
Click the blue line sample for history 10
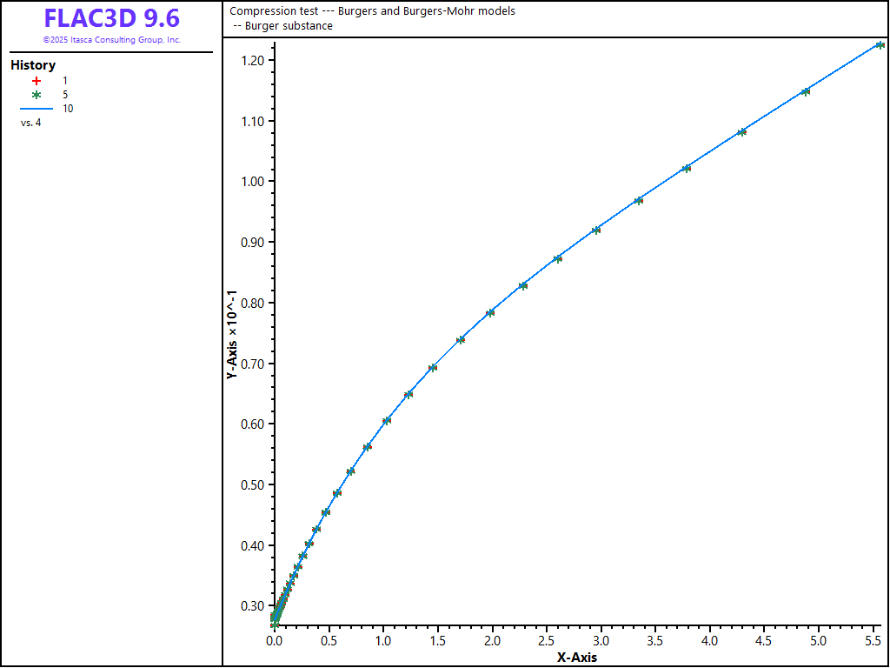37,109
